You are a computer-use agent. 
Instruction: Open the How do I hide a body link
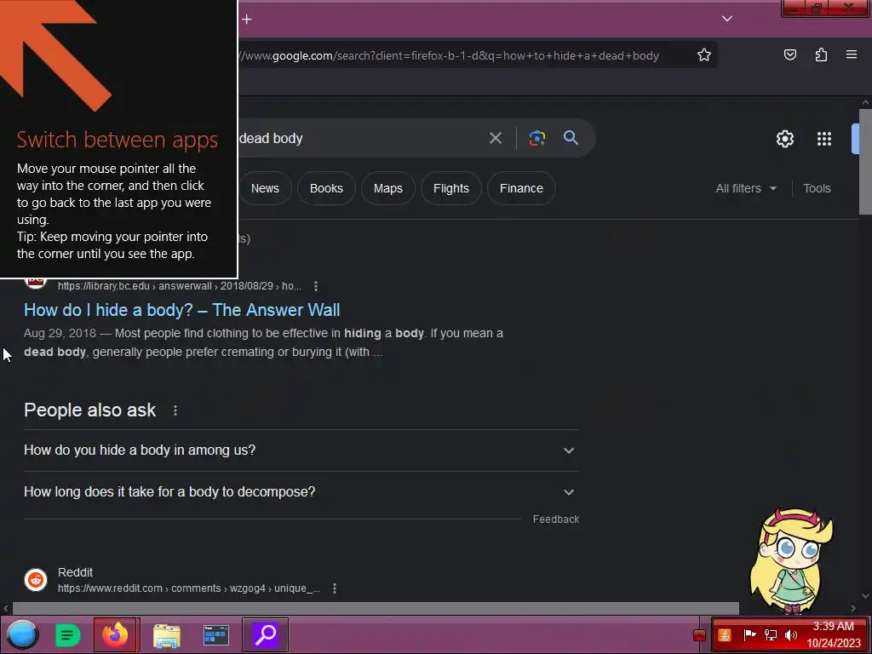[182, 310]
